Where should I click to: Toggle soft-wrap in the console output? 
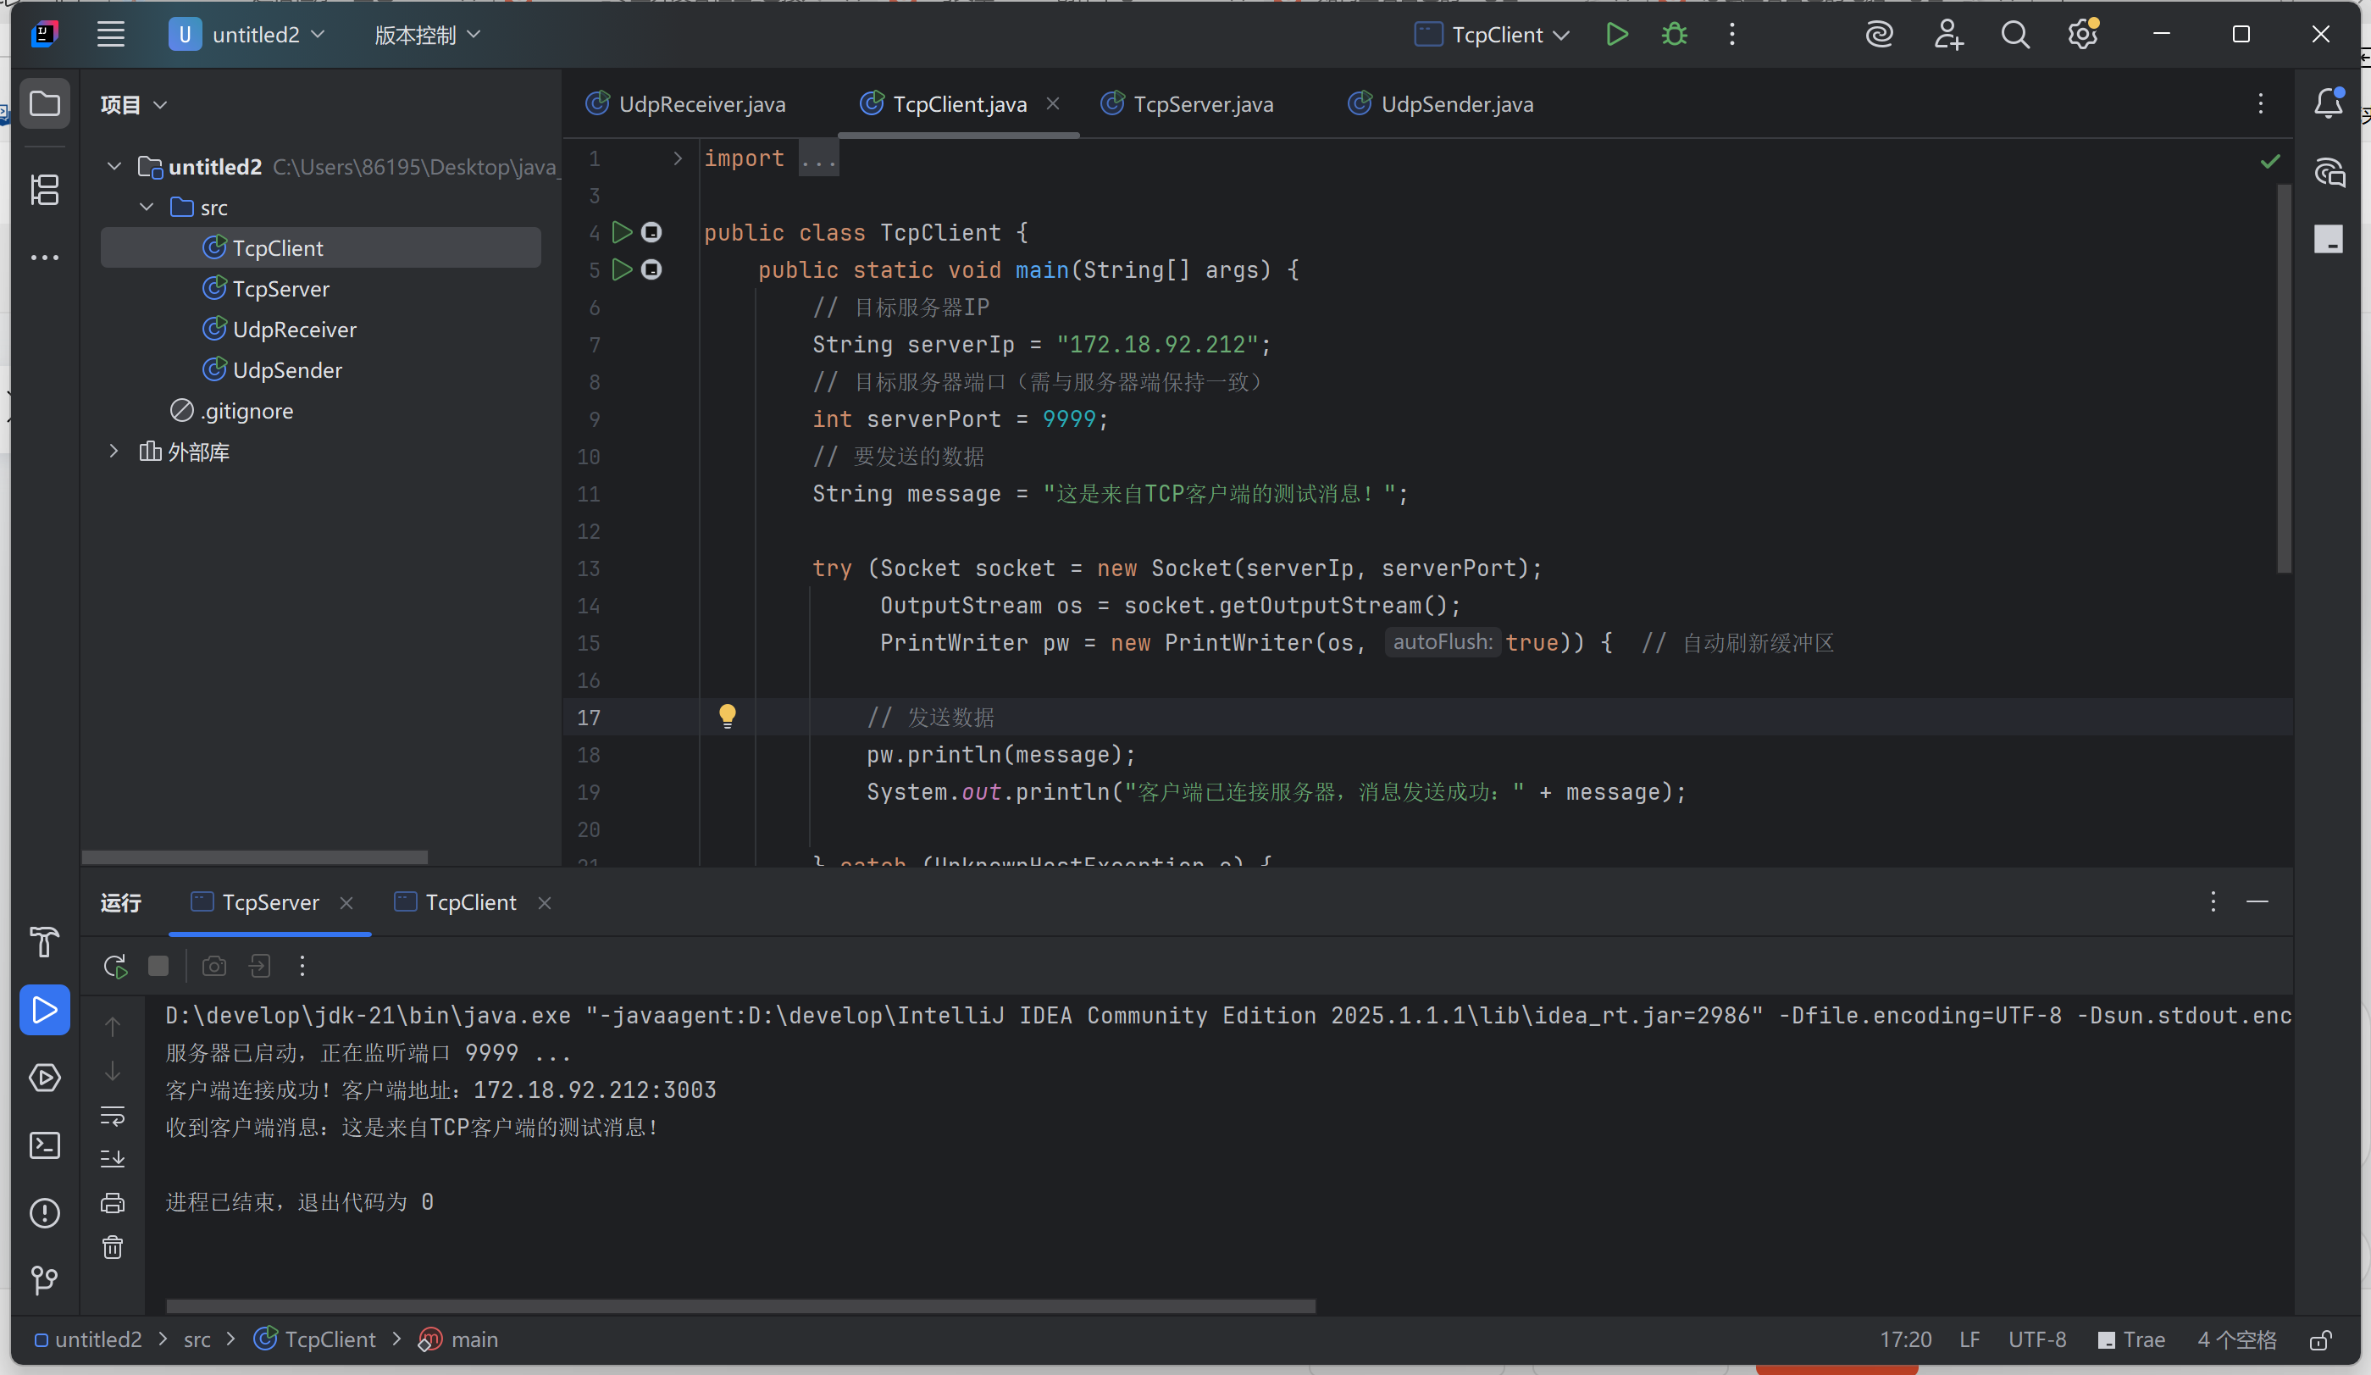[113, 1115]
